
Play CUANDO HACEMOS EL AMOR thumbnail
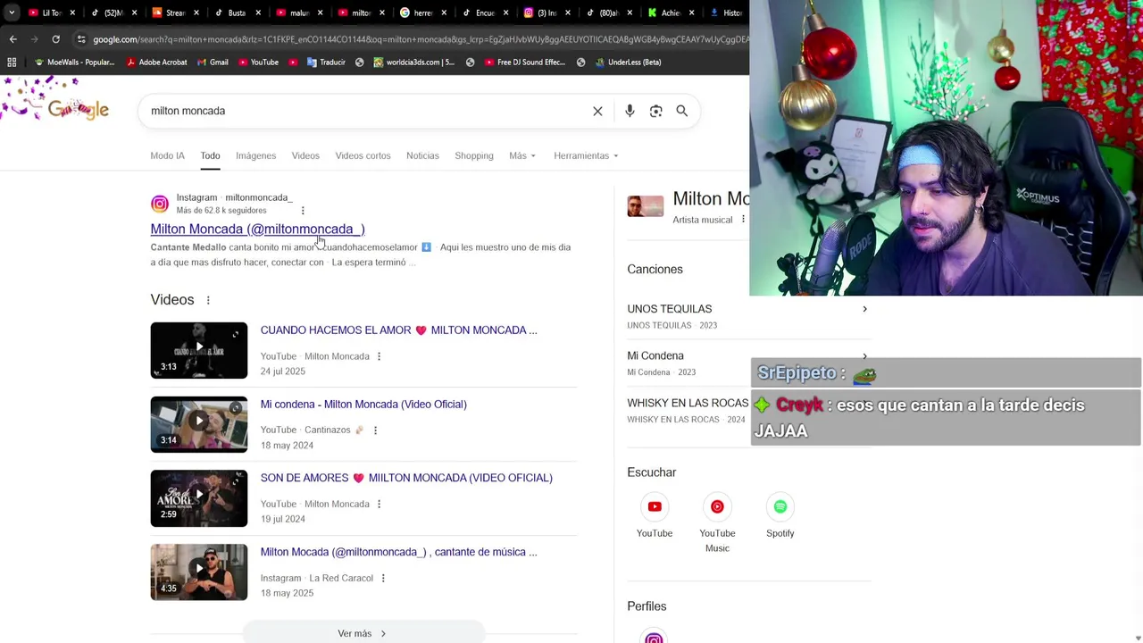coord(199,350)
